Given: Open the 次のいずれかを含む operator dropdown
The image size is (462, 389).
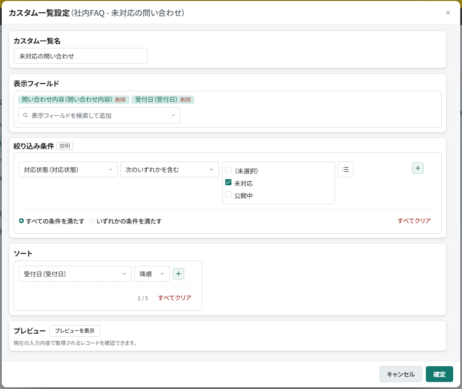Looking at the screenshot, I should click(x=169, y=169).
